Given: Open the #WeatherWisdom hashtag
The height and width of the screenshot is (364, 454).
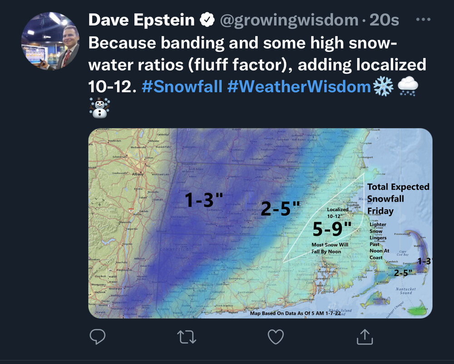Looking at the screenshot, I should pyautogui.click(x=299, y=87).
